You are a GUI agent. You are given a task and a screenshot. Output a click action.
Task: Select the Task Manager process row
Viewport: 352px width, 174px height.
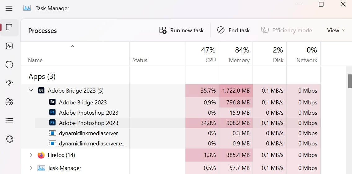171,168
